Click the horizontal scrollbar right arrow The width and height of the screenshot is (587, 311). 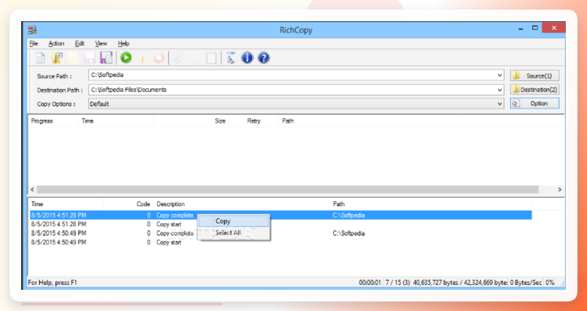click(560, 190)
